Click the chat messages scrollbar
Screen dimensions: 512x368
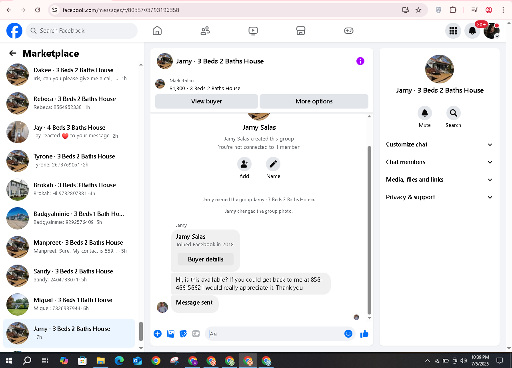tap(369, 230)
